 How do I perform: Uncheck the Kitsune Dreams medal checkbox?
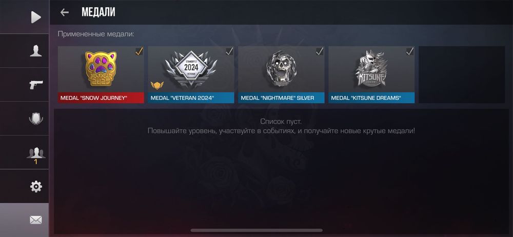(410, 51)
